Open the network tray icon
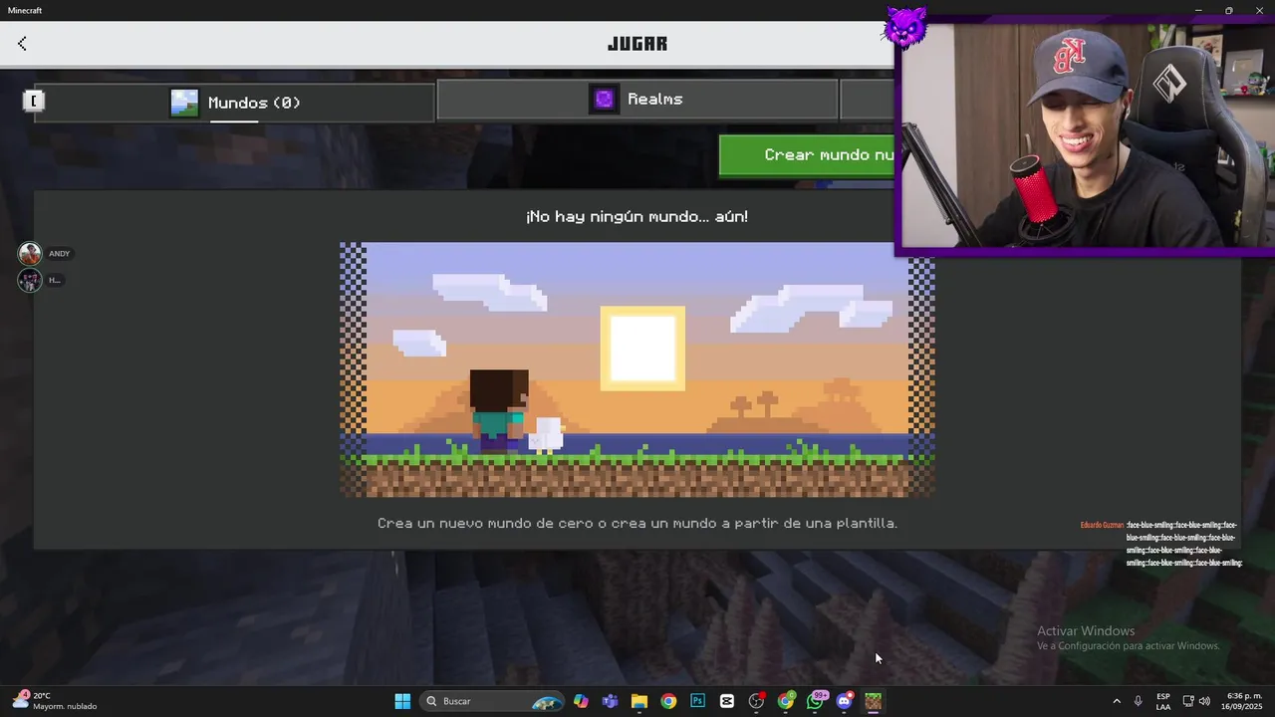This screenshot has height=717, width=1275. tap(1188, 701)
